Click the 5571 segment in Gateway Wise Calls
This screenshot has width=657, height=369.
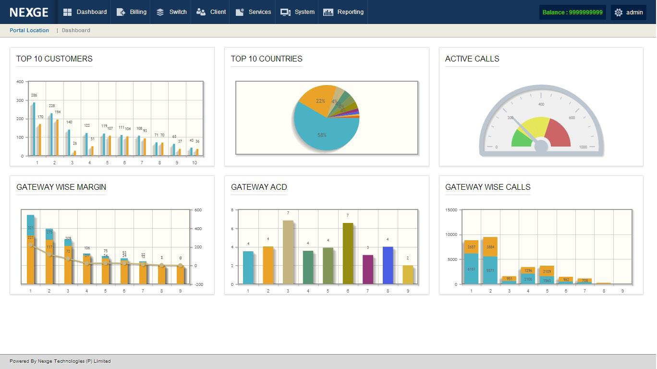tap(490, 270)
